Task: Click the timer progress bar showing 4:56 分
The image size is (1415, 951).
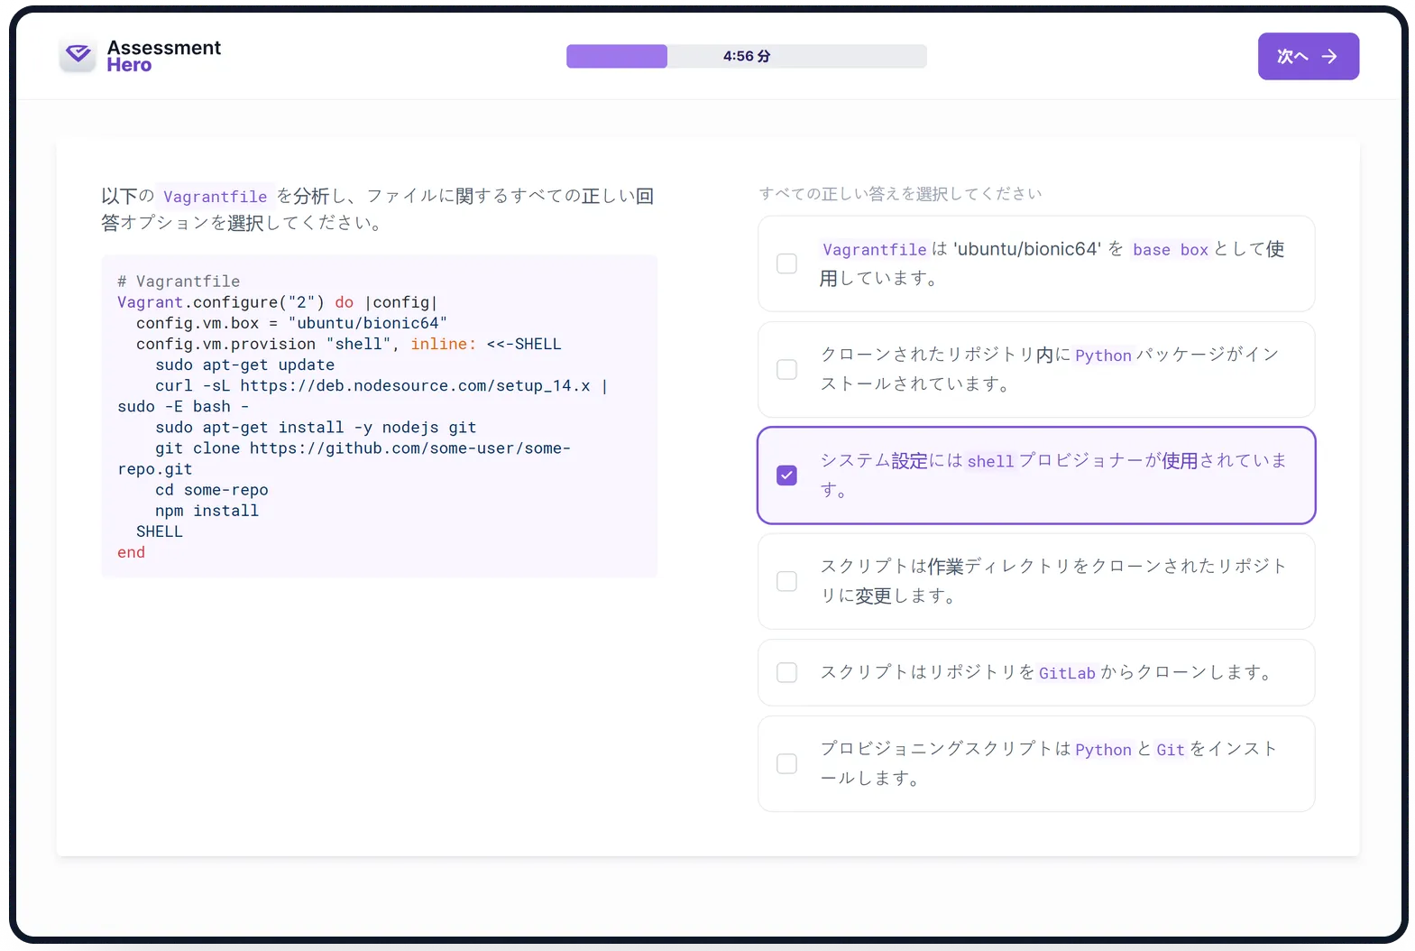Action: (747, 56)
